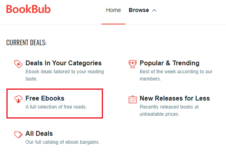Click the cloud download icon beside Free Ebooks

pos(18,99)
